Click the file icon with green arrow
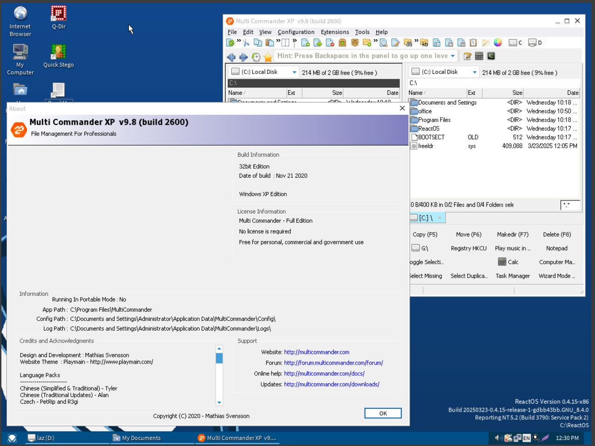 click(318, 43)
